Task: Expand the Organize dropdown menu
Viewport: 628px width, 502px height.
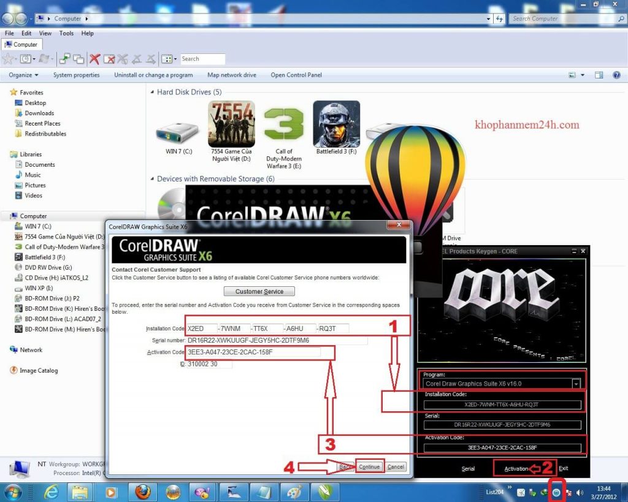Action: coord(23,75)
